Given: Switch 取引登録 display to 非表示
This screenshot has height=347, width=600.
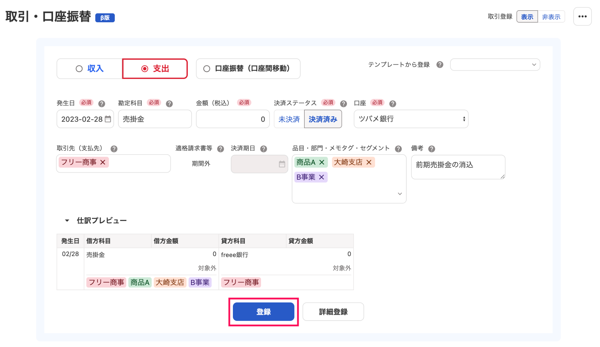Looking at the screenshot, I should (x=551, y=17).
